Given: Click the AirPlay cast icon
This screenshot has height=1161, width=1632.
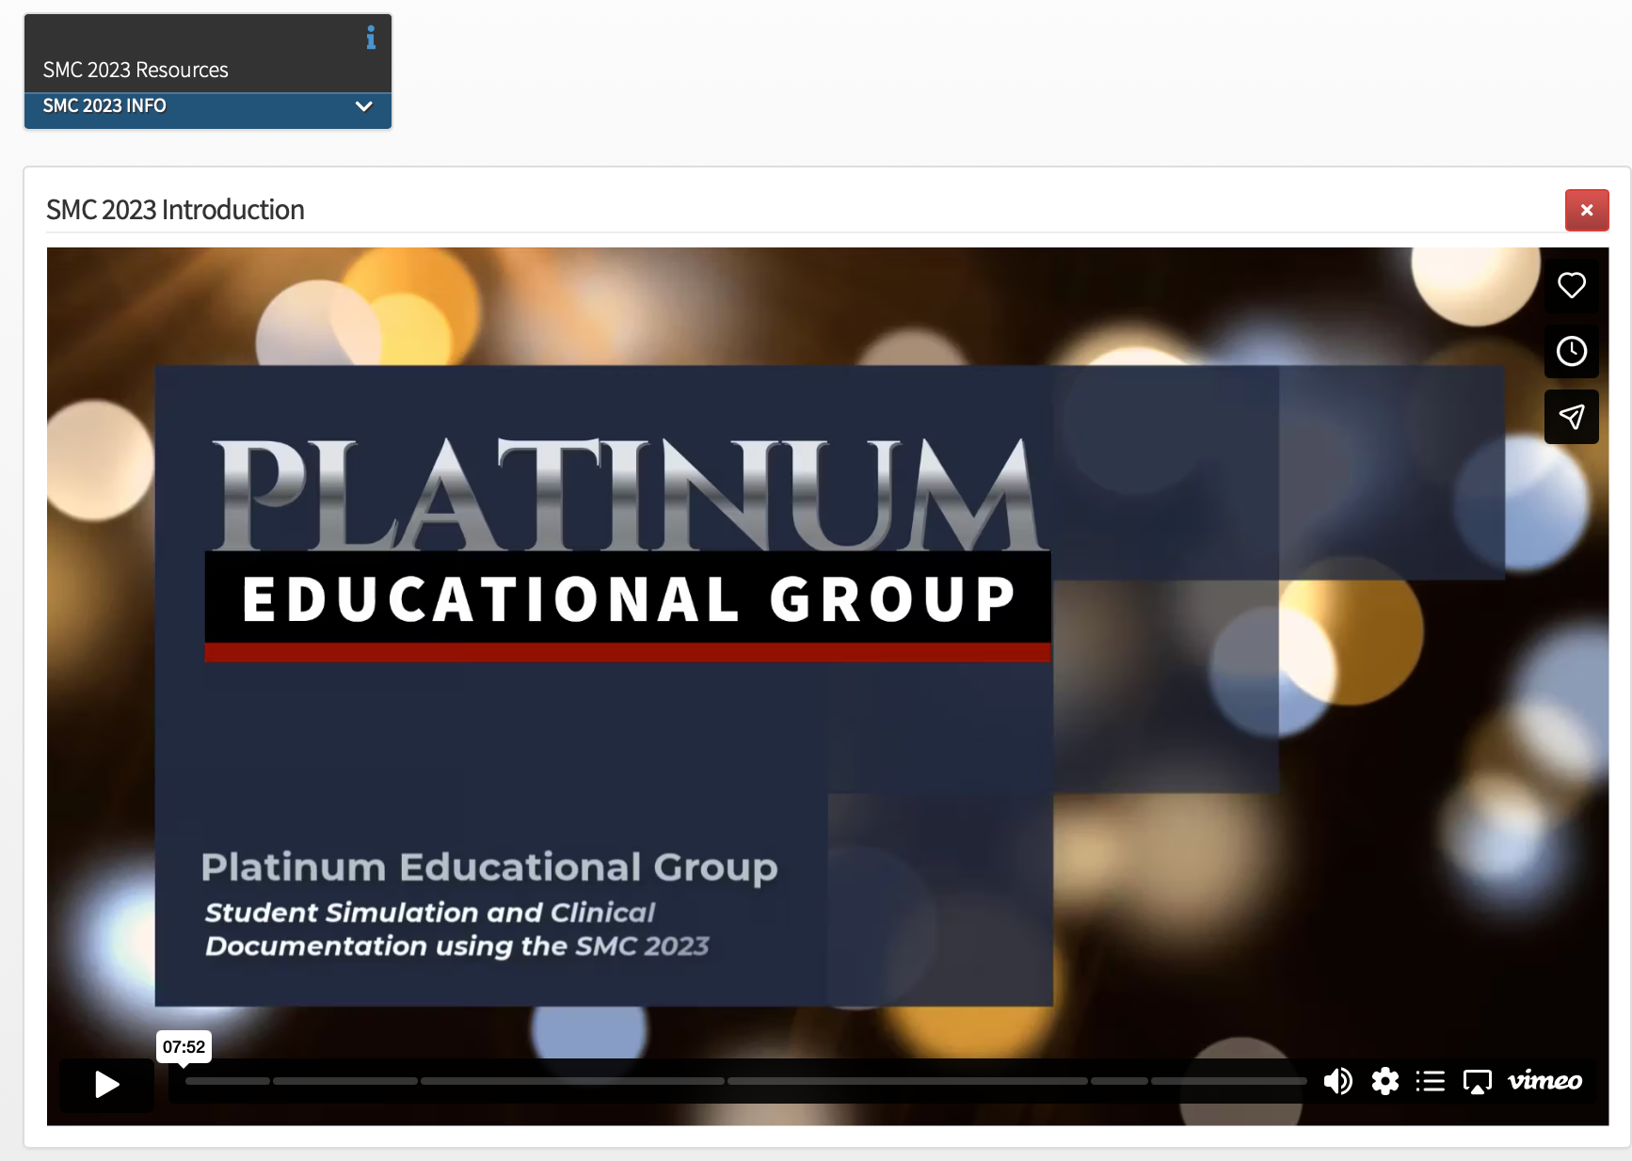Looking at the screenshot, I should tap(1478, 1082).
